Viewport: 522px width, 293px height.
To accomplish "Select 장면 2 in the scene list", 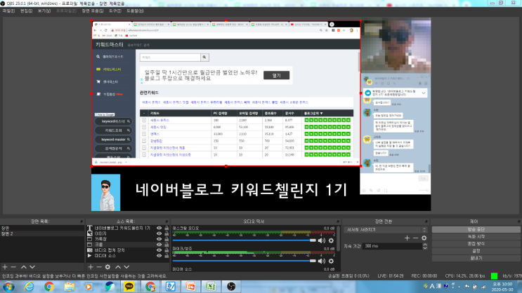I will pos(42,234).
